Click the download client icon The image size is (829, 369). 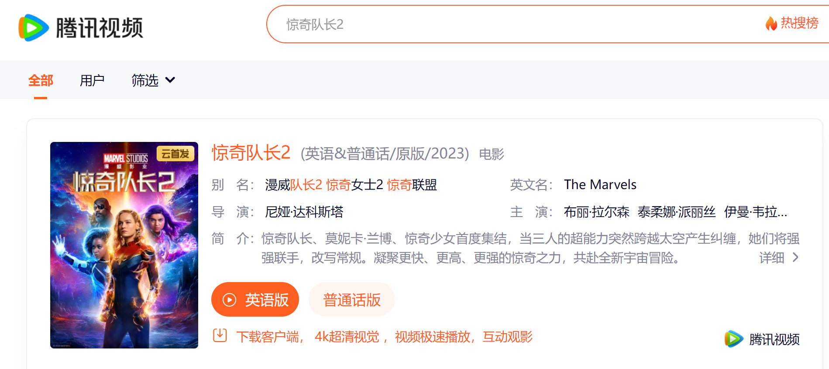[220, 336]
